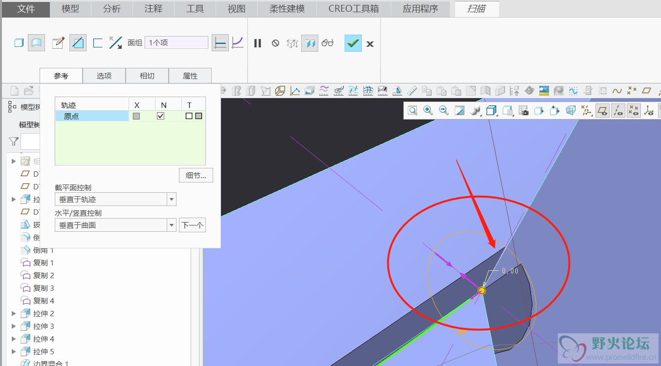The height and width of the screenshot is (366, 661).
Task: Open the view manager camera icon
Action: (x=524, y=111)
